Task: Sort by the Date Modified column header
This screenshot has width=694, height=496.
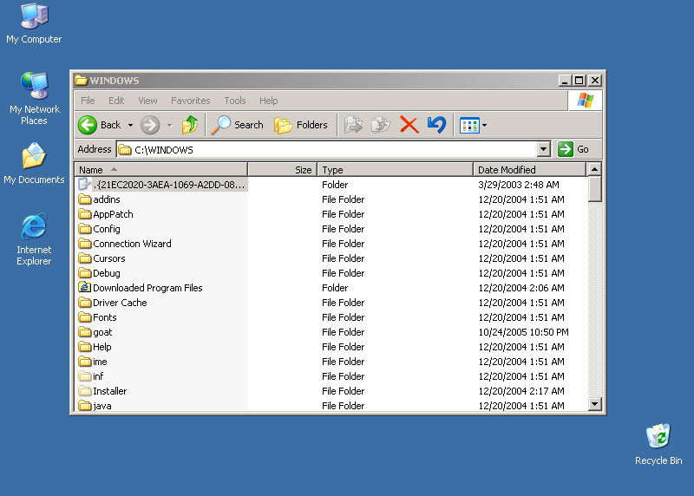Action: click(x=530, y=170)
